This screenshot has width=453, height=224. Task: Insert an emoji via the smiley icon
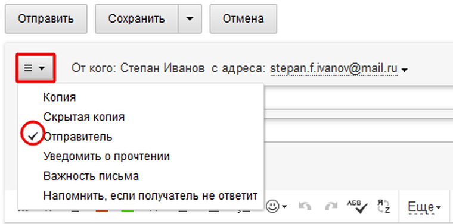(272, 206)
